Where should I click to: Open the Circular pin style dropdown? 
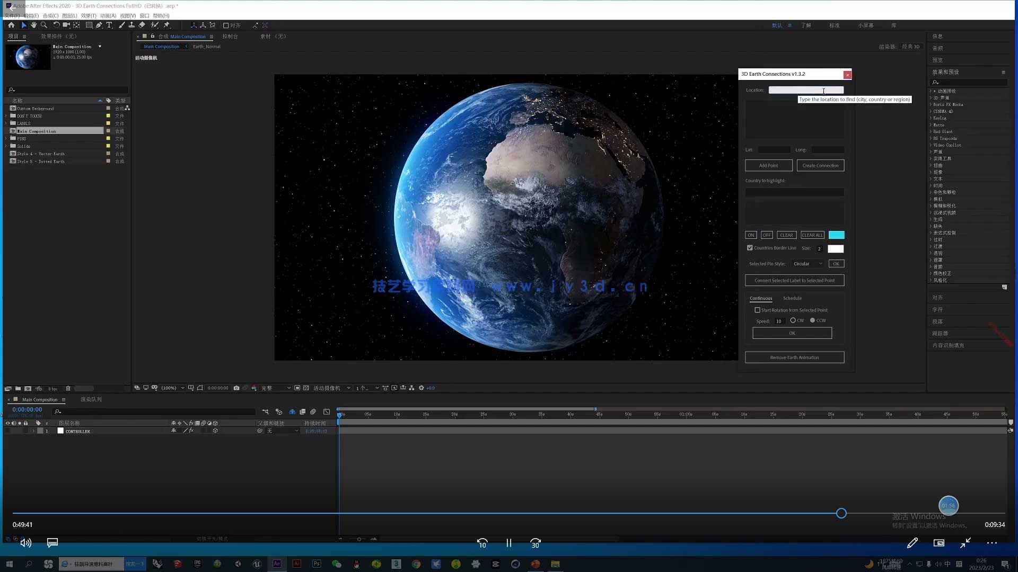coord(808,264)
